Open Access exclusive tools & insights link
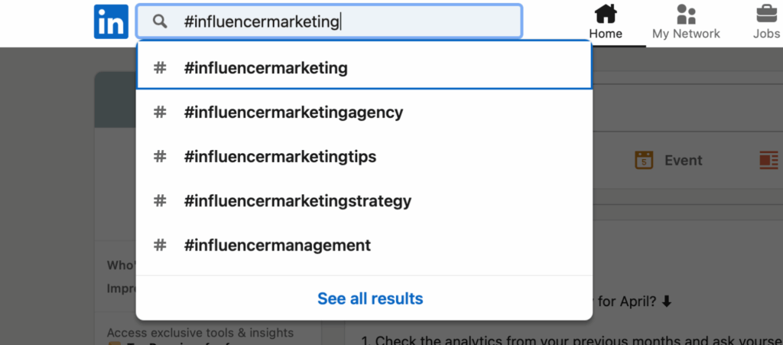The image size is (783, 345). pos(200,333)
